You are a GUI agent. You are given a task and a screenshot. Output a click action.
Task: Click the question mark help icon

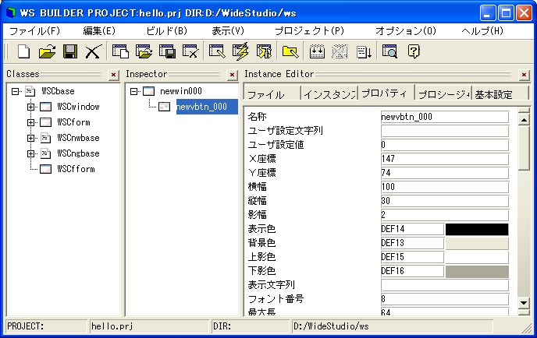(x=414, y=52)
